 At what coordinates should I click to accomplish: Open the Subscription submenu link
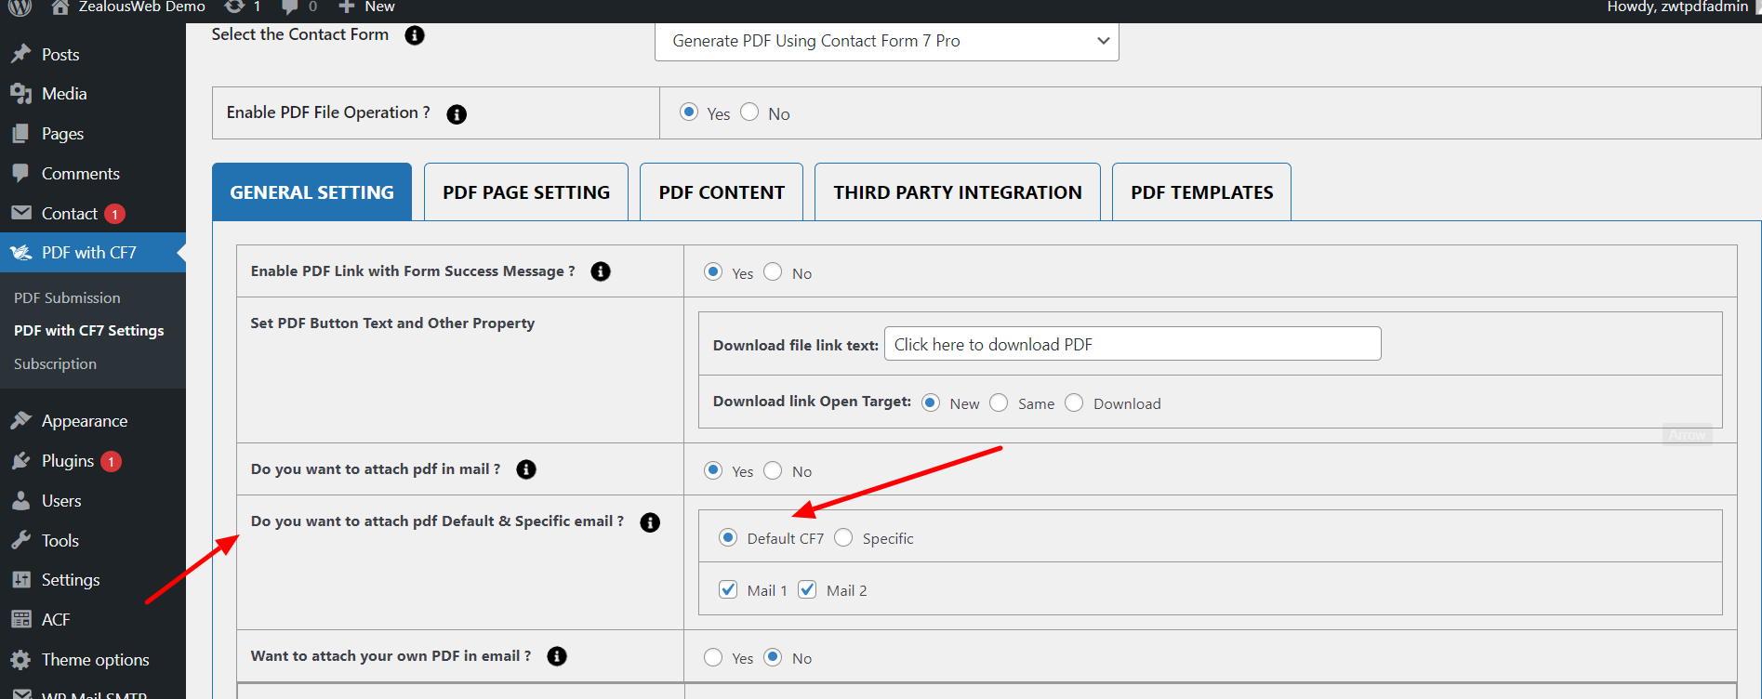tap(55, 364)
